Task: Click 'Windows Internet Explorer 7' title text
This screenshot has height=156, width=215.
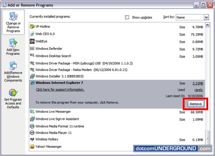Action: 59,83
